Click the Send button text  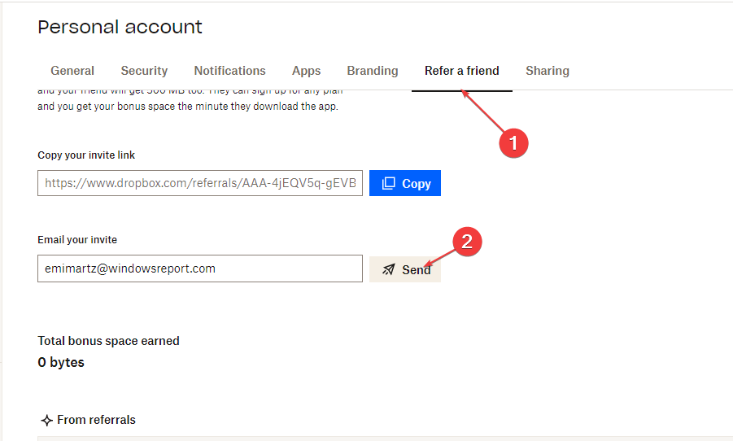tap(416, 270)
